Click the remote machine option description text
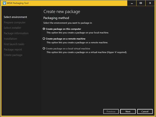156x117 pixels. tap(77, 42)
